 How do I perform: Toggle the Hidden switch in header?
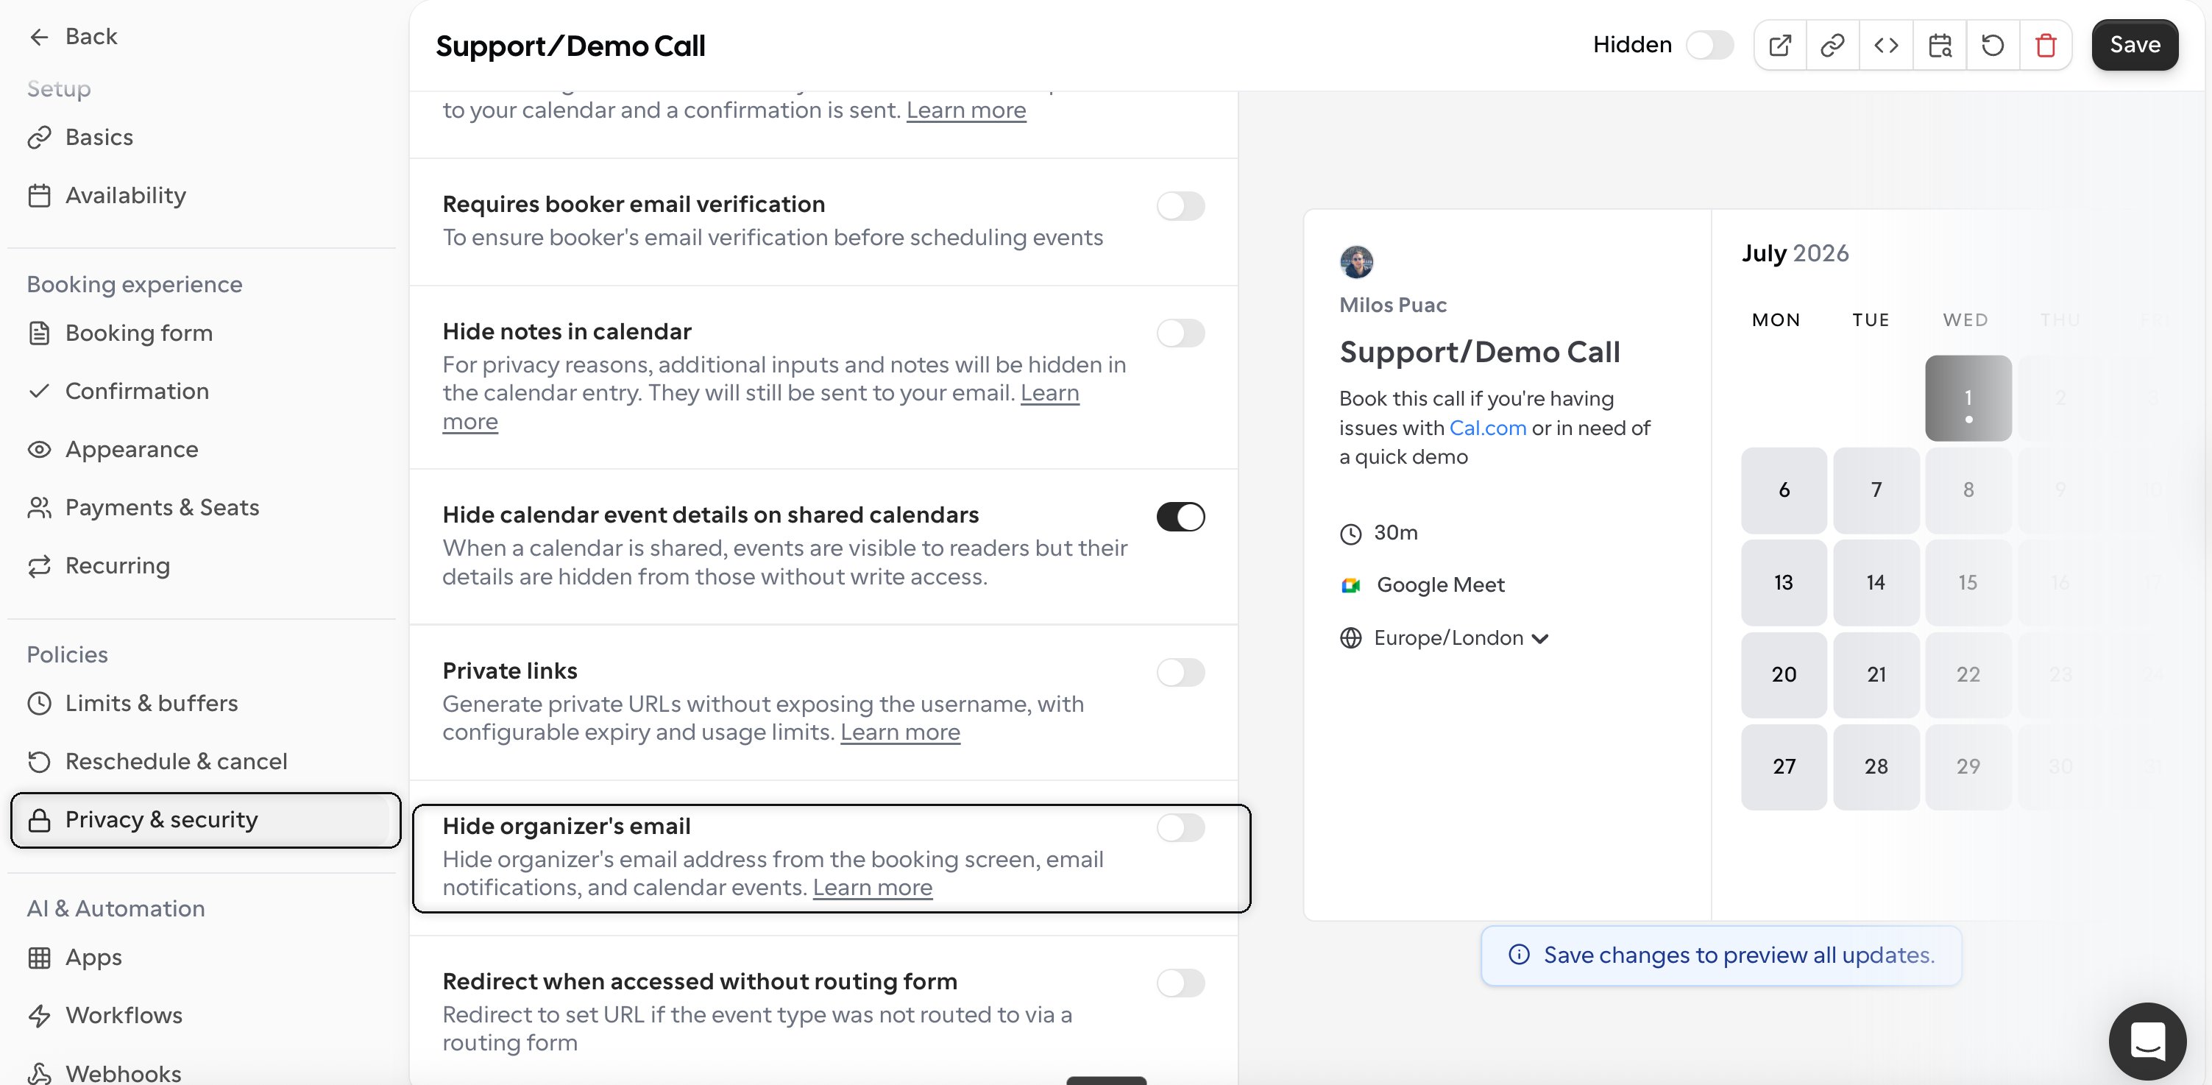pos(1709,45)
